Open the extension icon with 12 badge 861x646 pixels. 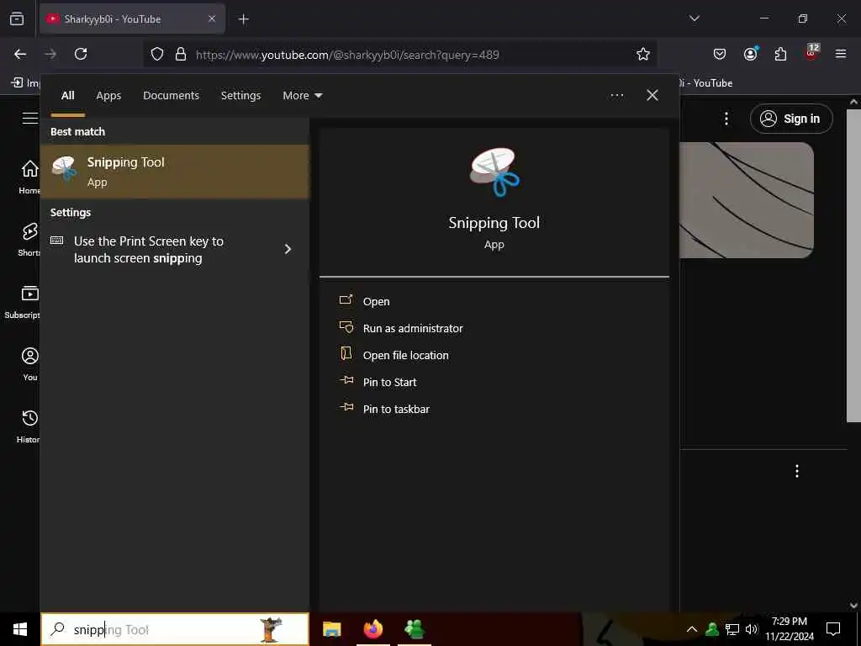(811, 53)
